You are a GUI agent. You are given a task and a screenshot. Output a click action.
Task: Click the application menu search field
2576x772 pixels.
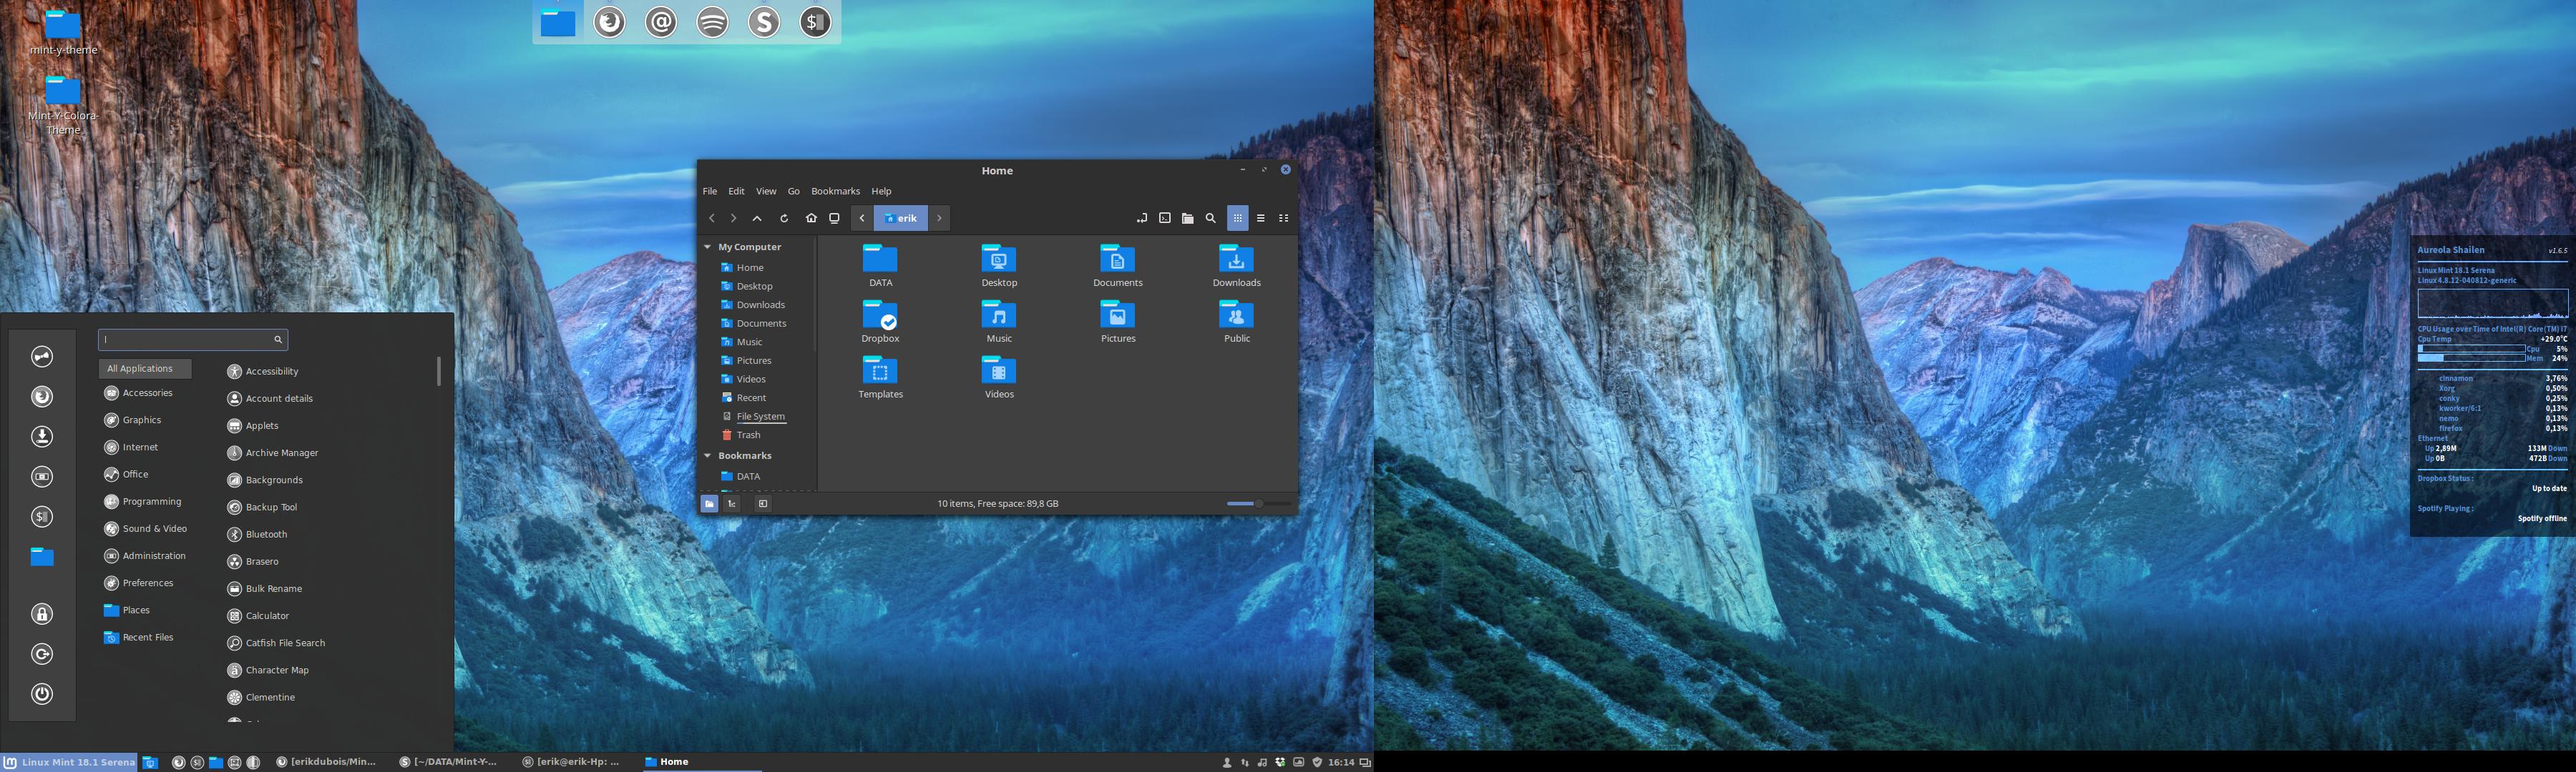(x=193, y=340)
